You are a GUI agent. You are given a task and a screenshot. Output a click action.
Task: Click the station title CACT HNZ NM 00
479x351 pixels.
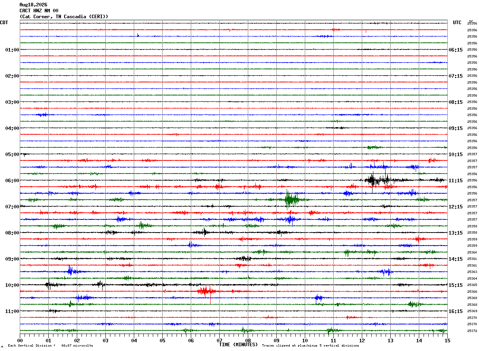pos(39,11)
